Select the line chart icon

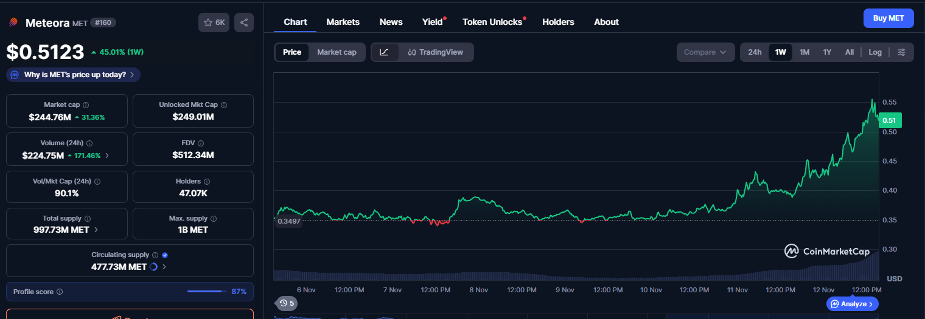[384, 52]
